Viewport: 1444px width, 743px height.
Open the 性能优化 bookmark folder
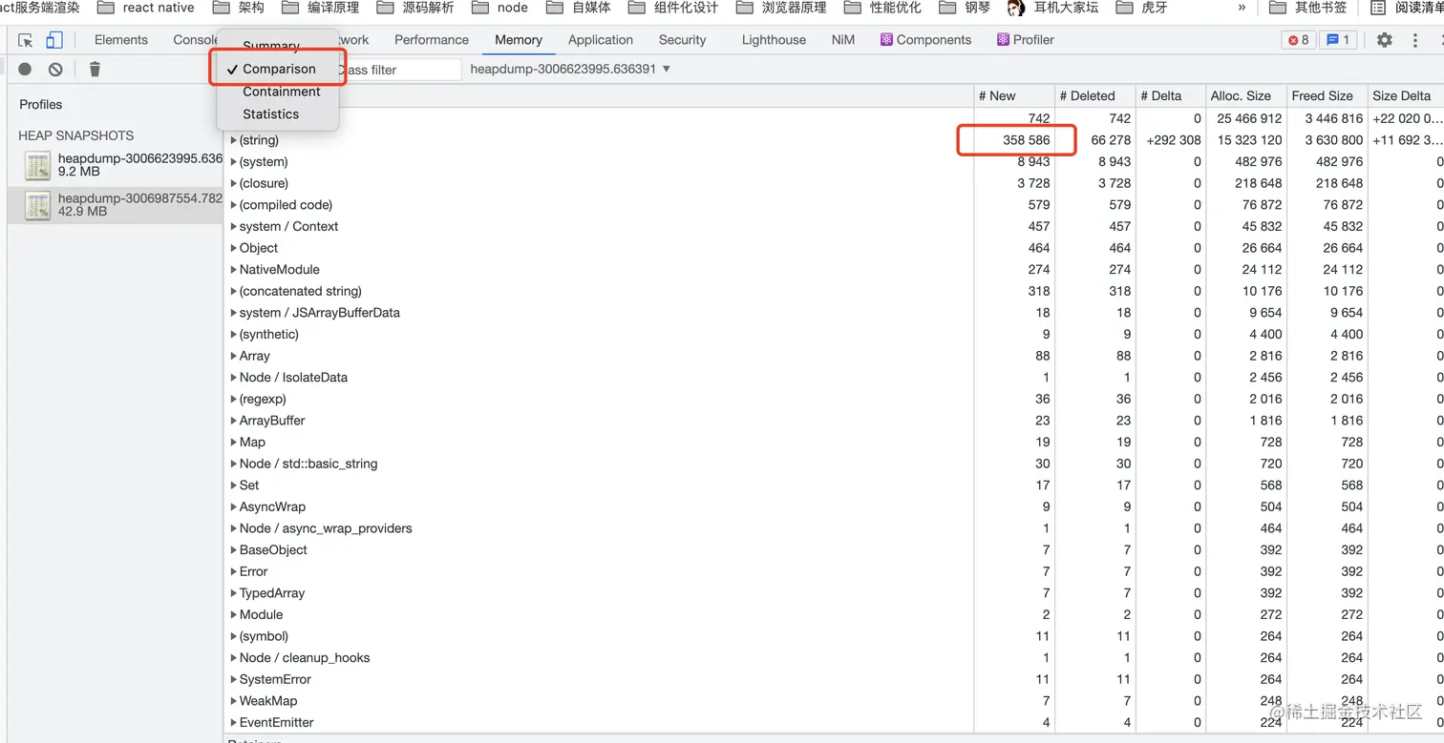point(883,8)
